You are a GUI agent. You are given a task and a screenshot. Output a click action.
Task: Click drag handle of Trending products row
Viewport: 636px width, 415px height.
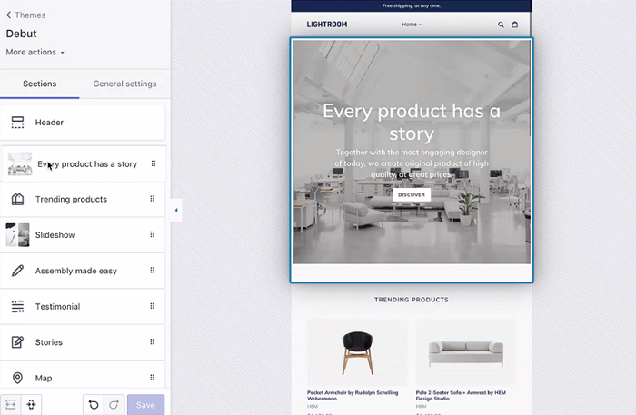point(153,199)
